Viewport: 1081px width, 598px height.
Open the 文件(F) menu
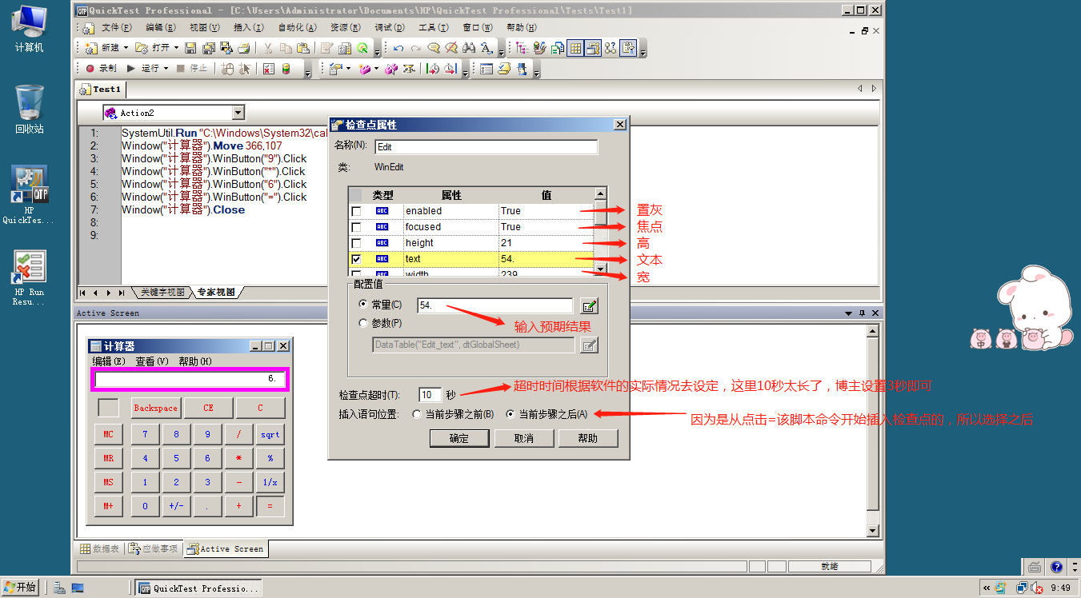click(116, 28)
